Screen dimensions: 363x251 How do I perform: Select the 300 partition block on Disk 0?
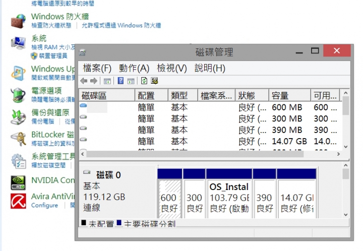point(194,194)
